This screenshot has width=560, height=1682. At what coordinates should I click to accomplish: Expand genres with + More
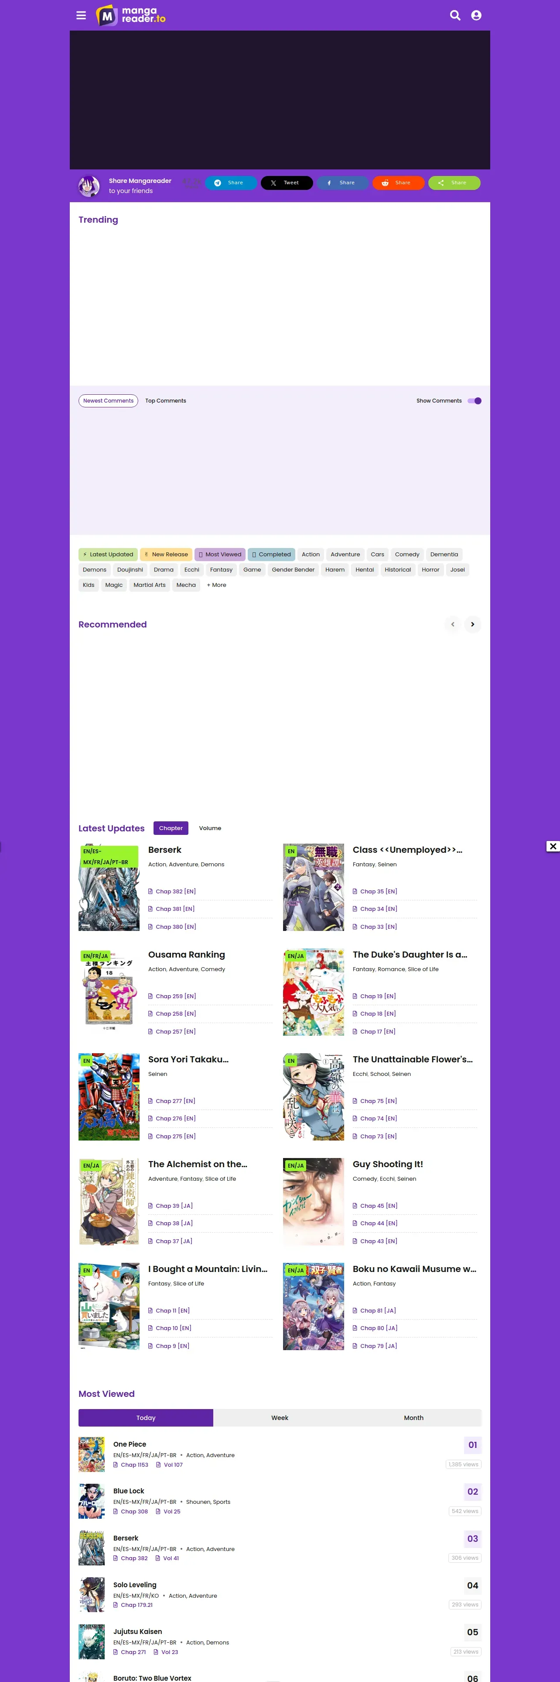pyautogui.click(x=216, y=585)
